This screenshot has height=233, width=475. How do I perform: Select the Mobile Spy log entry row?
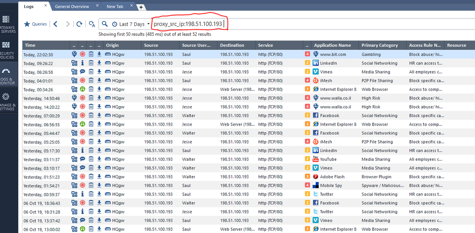pyautogui.click(x=238, y=185)
